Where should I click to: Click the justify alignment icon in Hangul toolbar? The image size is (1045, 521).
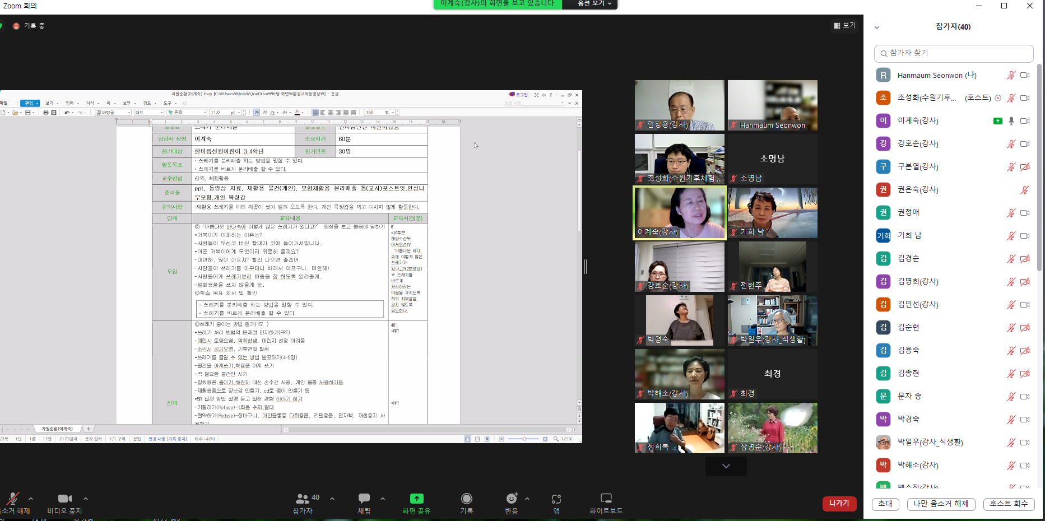point(315,113)
